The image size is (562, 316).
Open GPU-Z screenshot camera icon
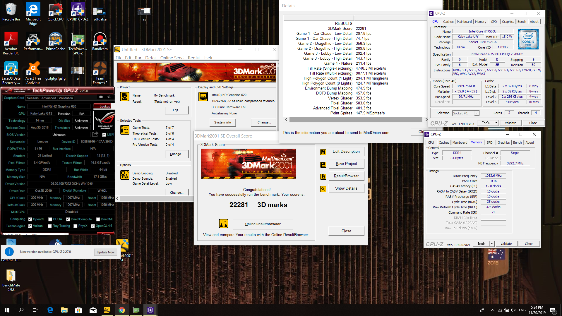101,97
